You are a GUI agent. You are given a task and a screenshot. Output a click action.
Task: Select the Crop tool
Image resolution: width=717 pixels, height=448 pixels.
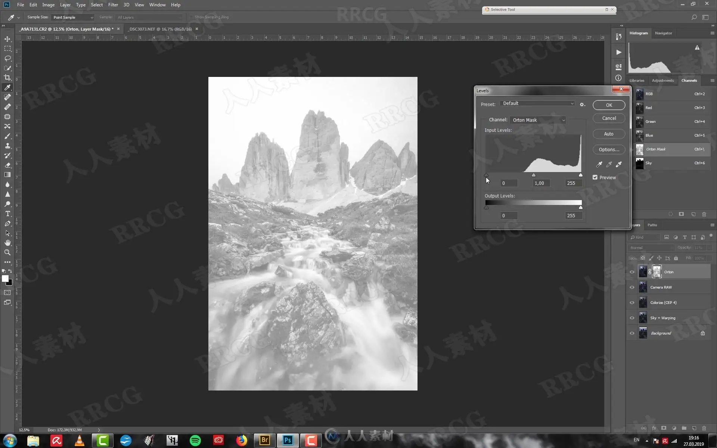[7, 78]
